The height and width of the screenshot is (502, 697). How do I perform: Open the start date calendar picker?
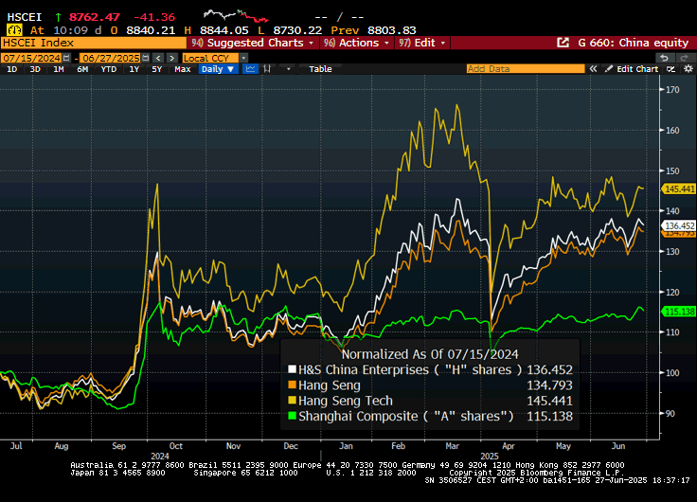coord(66,58)
